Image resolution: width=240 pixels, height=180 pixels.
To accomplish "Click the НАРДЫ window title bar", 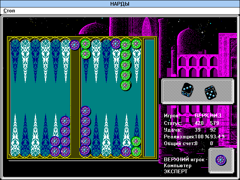I will coord(120,4).
